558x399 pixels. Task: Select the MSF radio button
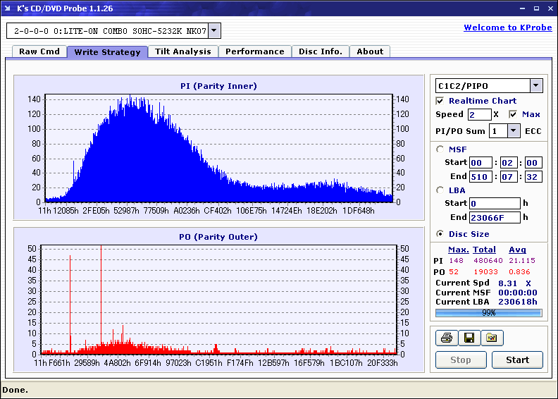441,149
